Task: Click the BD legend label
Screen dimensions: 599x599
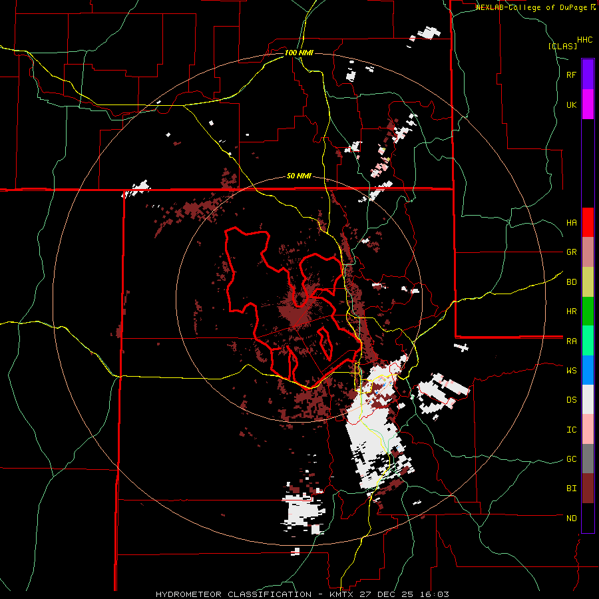Action: pos(571,282)
